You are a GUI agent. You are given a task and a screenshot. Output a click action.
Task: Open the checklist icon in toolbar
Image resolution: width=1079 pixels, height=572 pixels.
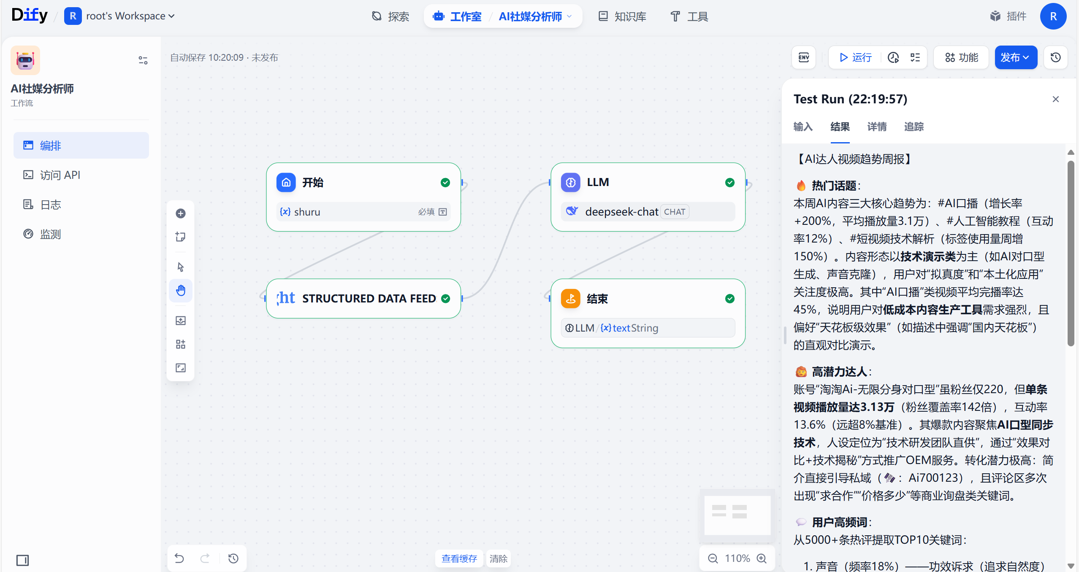click(915, 57)
